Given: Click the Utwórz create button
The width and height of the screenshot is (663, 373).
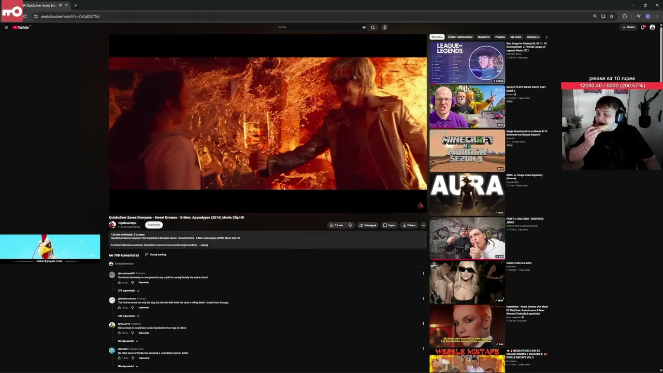Looking at the screenshot, I should (628, 27).
